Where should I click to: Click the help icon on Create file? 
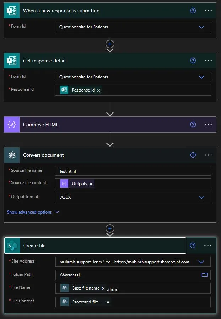coord(193,246)
